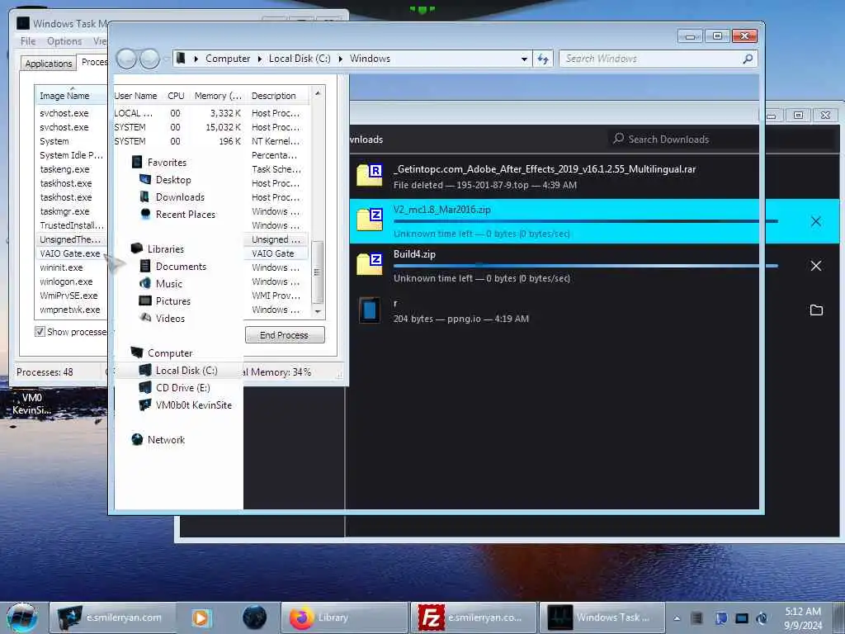Click the Windows breadcrumb in address bar

click(370, 59)
